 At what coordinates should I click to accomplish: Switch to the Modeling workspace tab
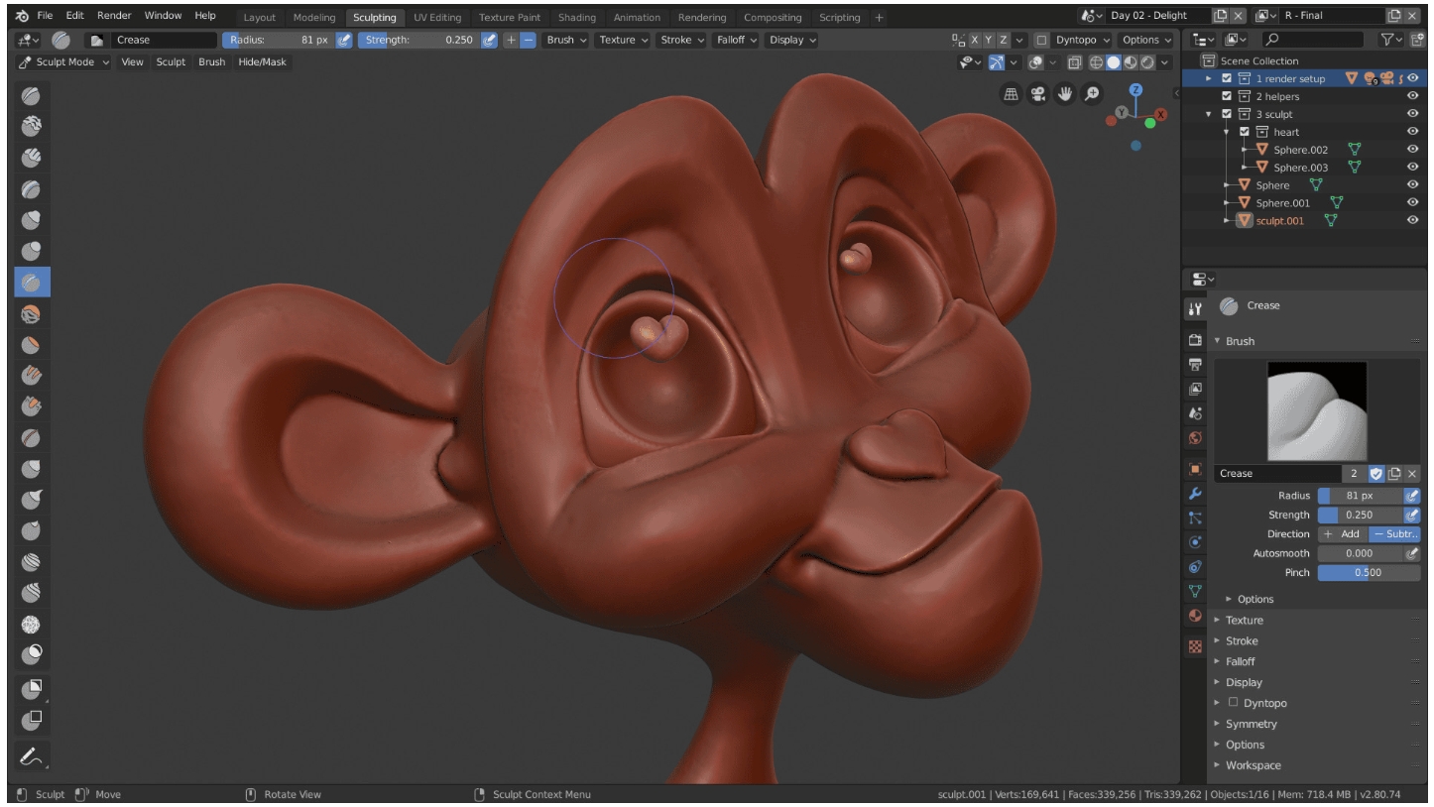tap(314, 18)
